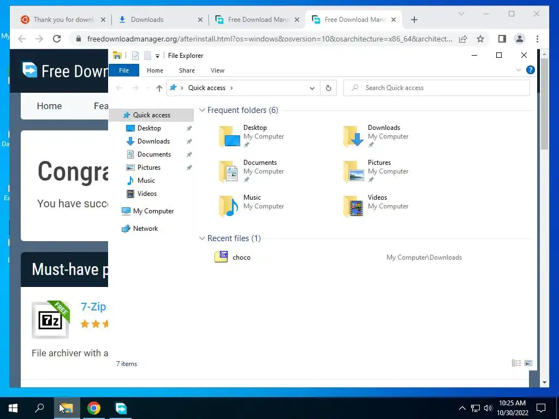Click the Free Download Manager logo
Viewport: 559px width, 419px height.
[x=29, y=69]
